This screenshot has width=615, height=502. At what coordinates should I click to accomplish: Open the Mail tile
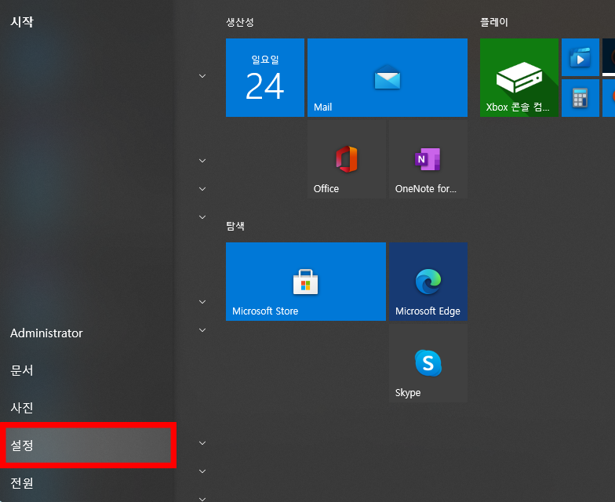[x=388, y=77]
